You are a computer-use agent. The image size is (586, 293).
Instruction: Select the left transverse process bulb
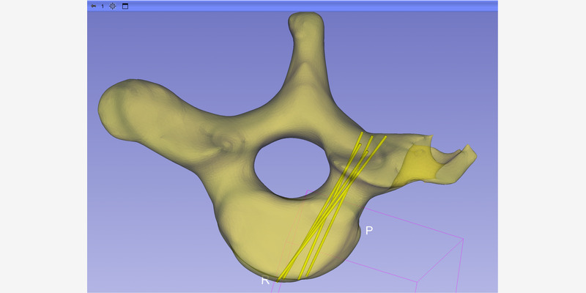coord(122,108)
